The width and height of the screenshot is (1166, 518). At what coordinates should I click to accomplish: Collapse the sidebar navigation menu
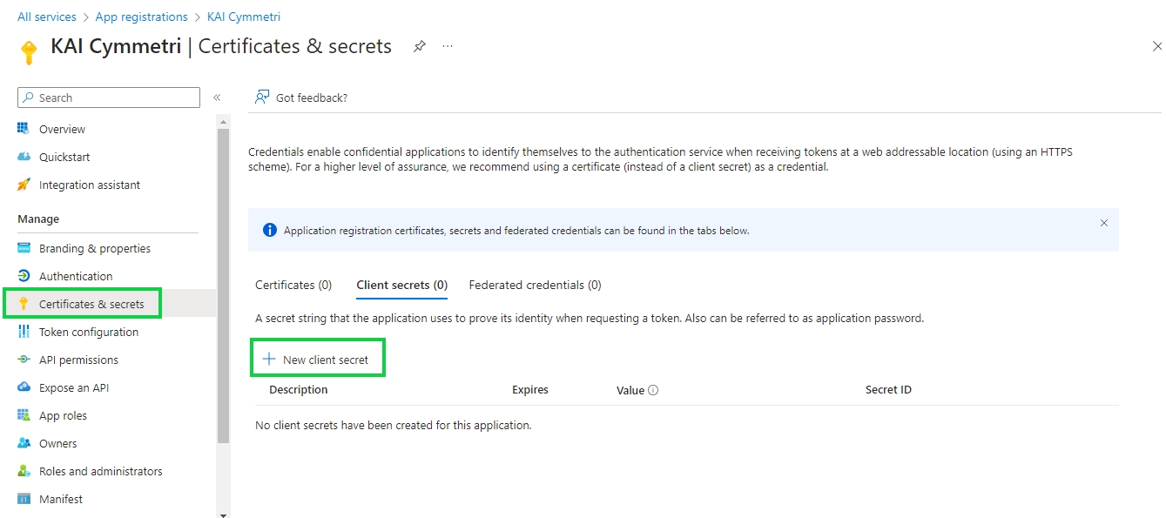217,98
